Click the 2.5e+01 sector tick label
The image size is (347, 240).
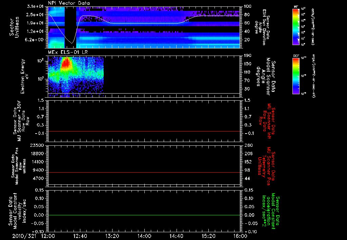(35, 15)
